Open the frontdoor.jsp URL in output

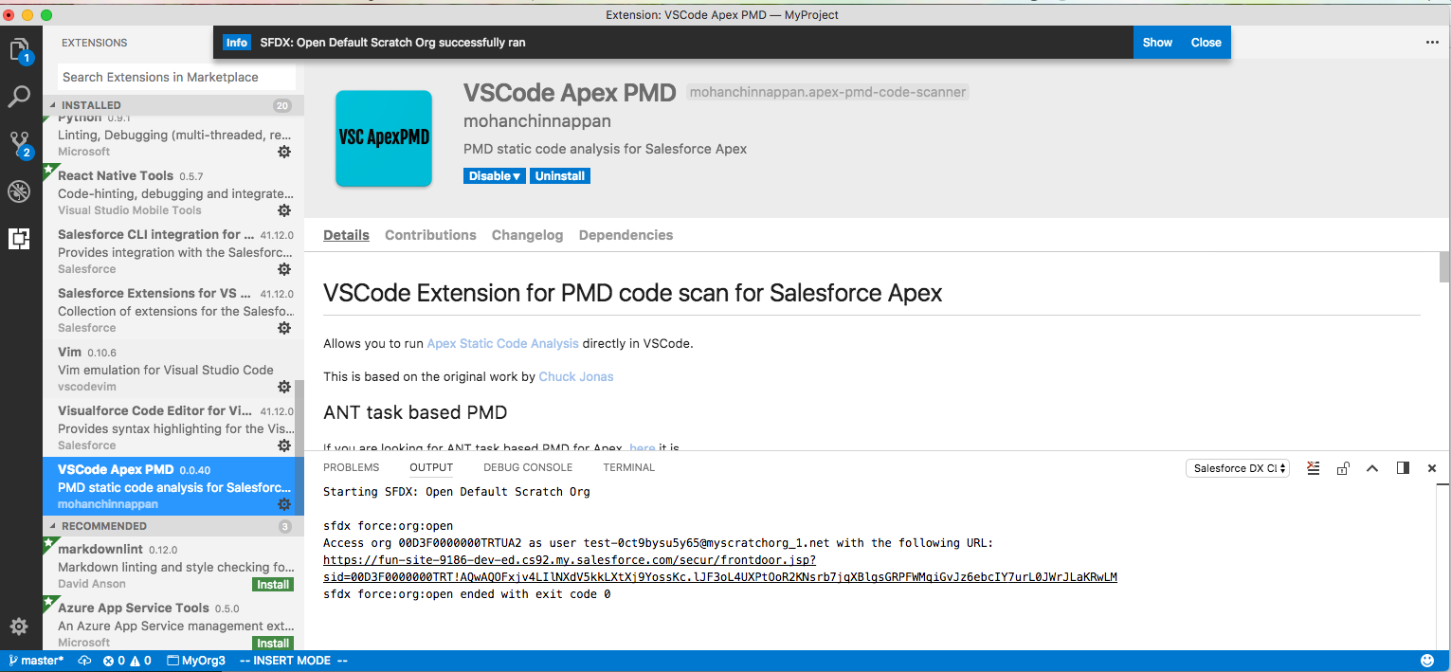tap(720, 568)
